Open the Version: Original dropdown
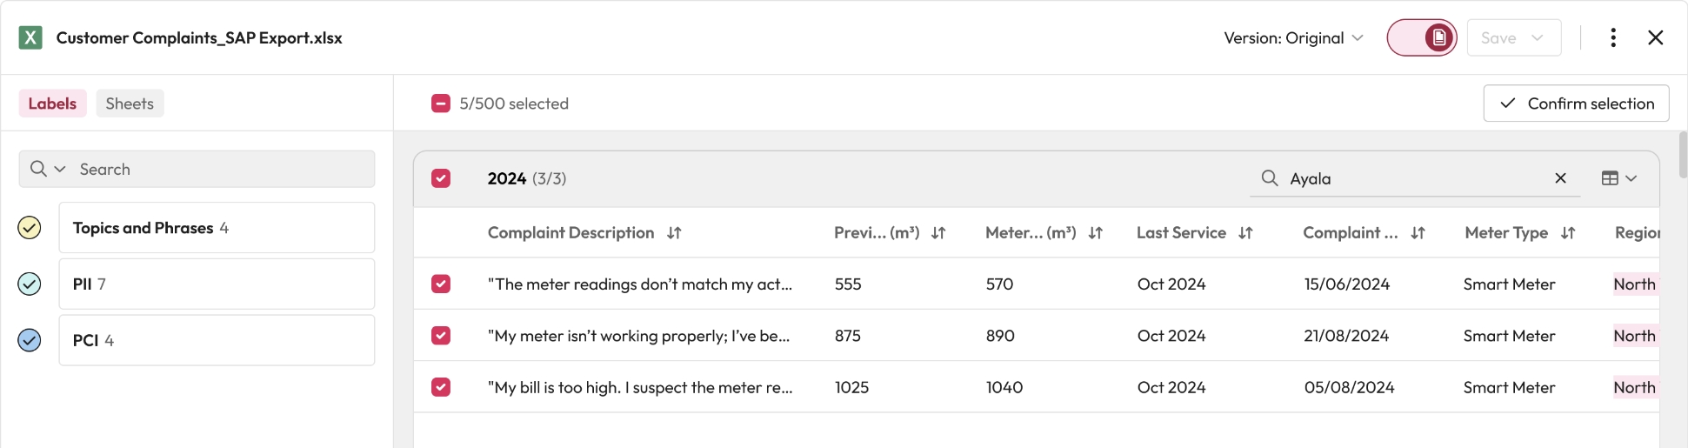Image resolution: width=1688 pixels, height=448 pixels. coord(1292,37)
